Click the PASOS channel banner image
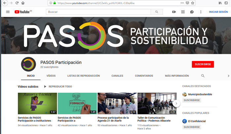This screenshot has height=134, width=231. (116, 35)
